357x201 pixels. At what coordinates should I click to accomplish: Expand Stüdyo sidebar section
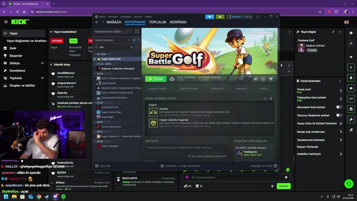42,63
